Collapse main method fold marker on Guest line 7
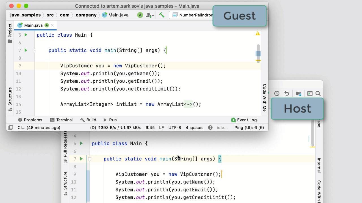362x203 pixels. tap(35, 51)
